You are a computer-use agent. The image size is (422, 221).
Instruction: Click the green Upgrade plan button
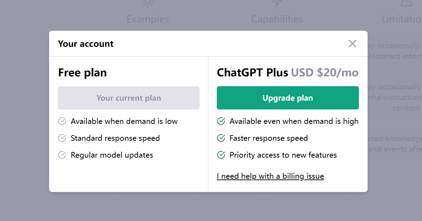pos(288,98)
